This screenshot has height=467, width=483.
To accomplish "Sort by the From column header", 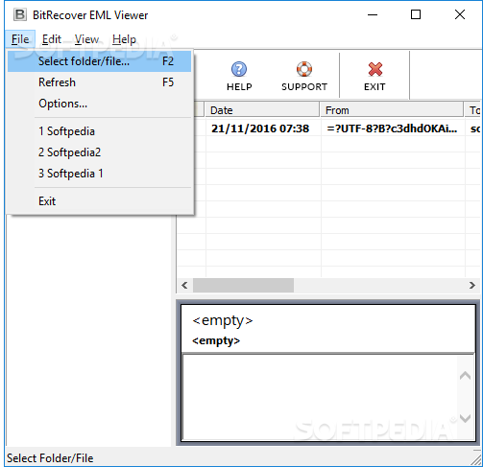I will (x=392, y=110).
